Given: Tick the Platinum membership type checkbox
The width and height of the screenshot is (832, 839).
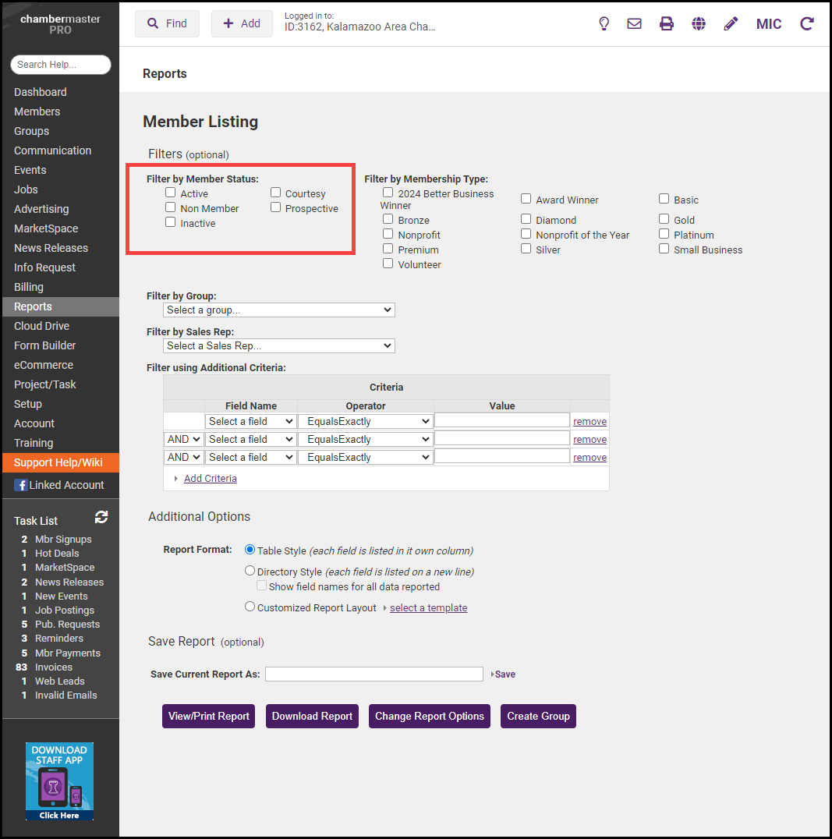Looking at the screenshot, I should point(664,234).
